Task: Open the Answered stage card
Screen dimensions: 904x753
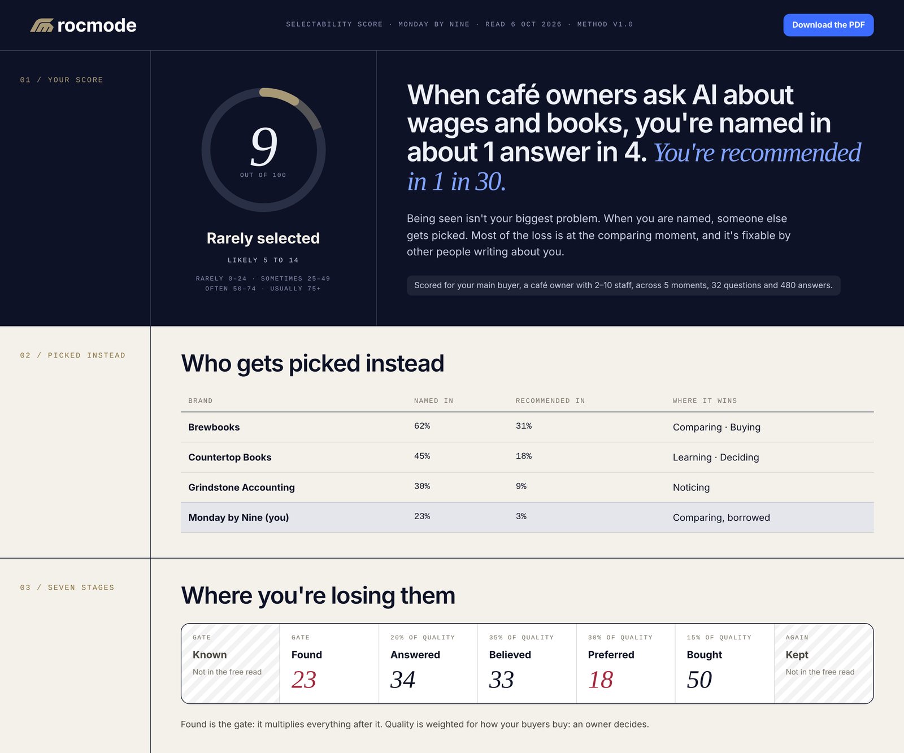Action: click(x=428, y=663)
